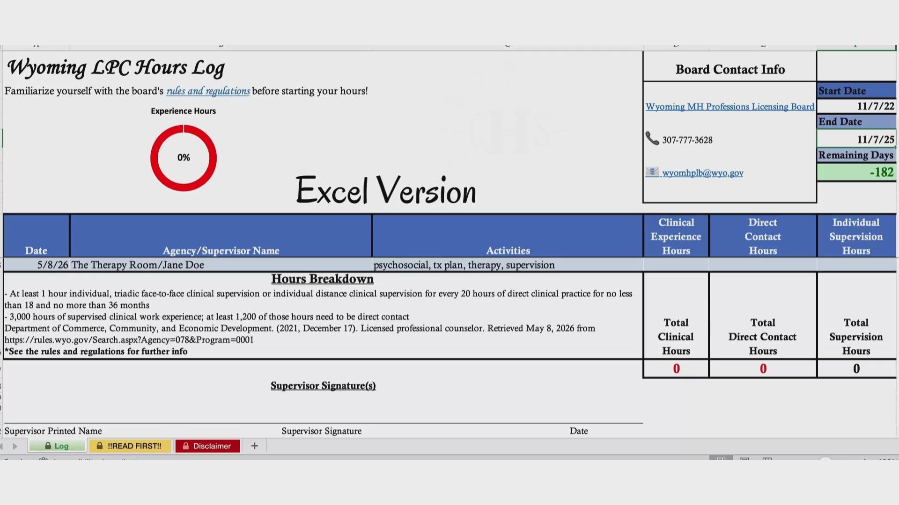Click the wyomhplb@wyo.gov email link

pyautogui.click(x=702, y=173)
